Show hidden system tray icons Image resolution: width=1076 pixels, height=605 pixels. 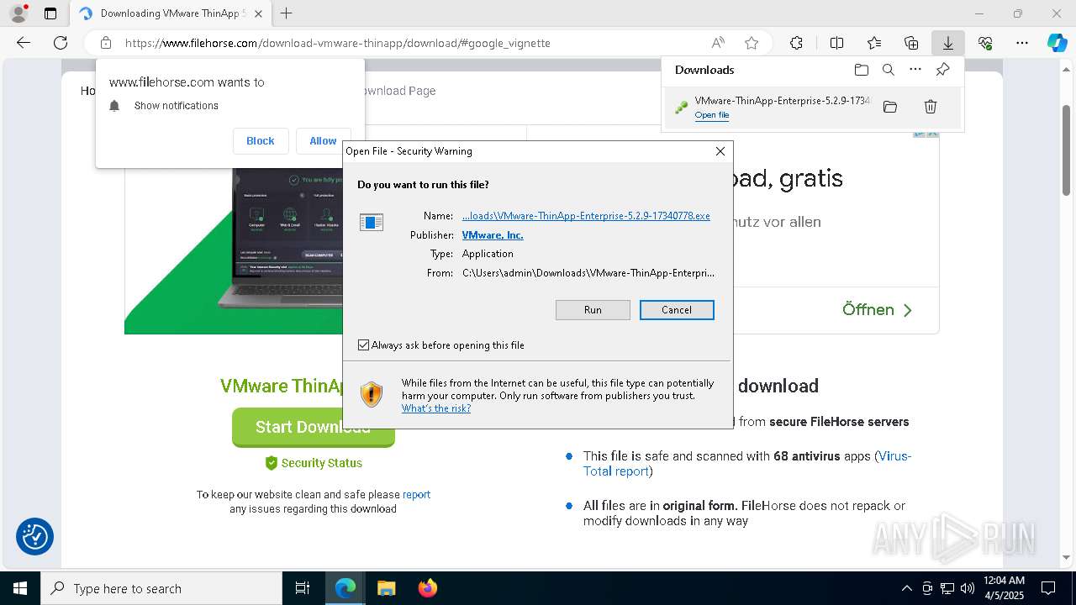[906, 588]
